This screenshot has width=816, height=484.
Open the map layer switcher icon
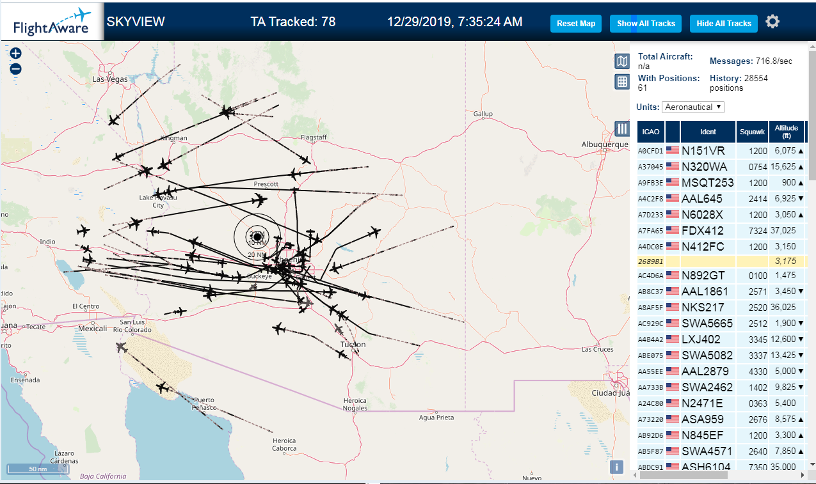(622, 61)
